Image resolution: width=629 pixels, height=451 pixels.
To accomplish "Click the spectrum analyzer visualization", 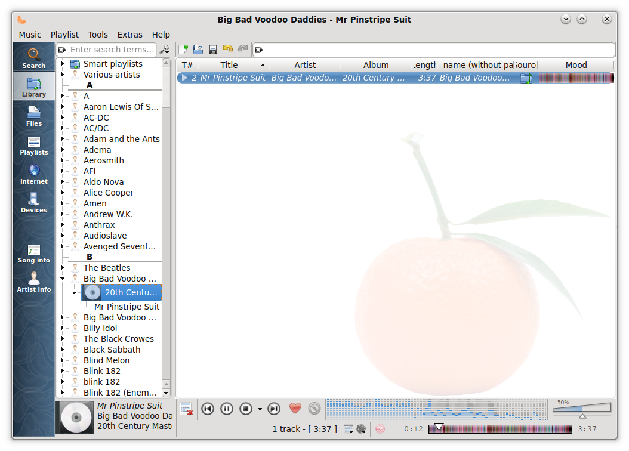I will click(436, 409).
